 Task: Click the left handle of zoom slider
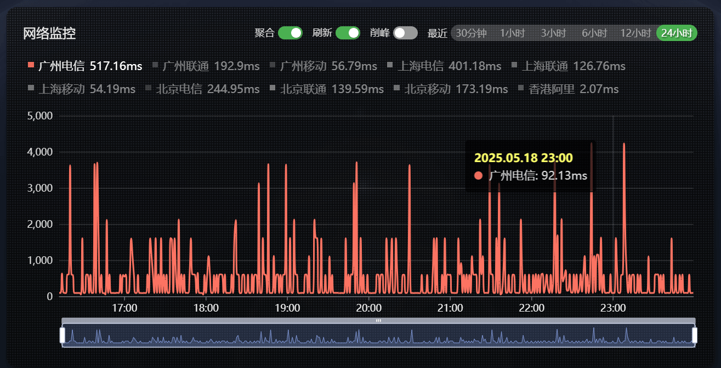coord(63,335)
